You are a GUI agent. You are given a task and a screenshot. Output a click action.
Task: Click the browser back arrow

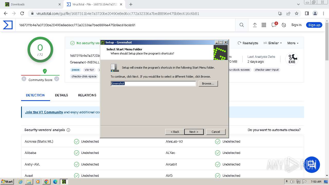6,13
